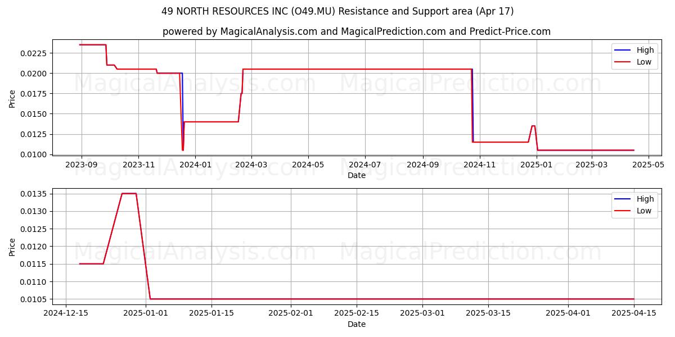Screen dimensions: 675x337
Task: Click the 2023-09 date tick label
Action: coord(82,165)
